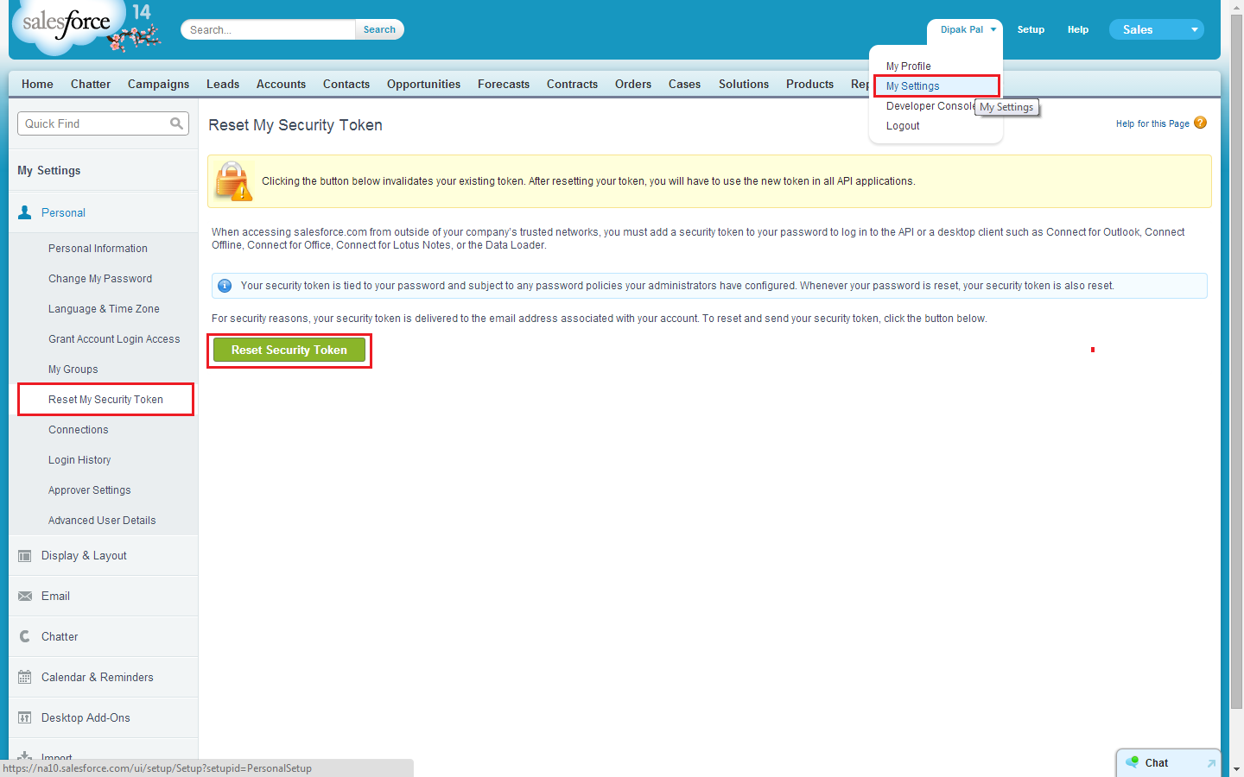The height and width of the screenshot is (777, 1244).
Task: Click the blue info icon in notice
Action: pos(225,286)
